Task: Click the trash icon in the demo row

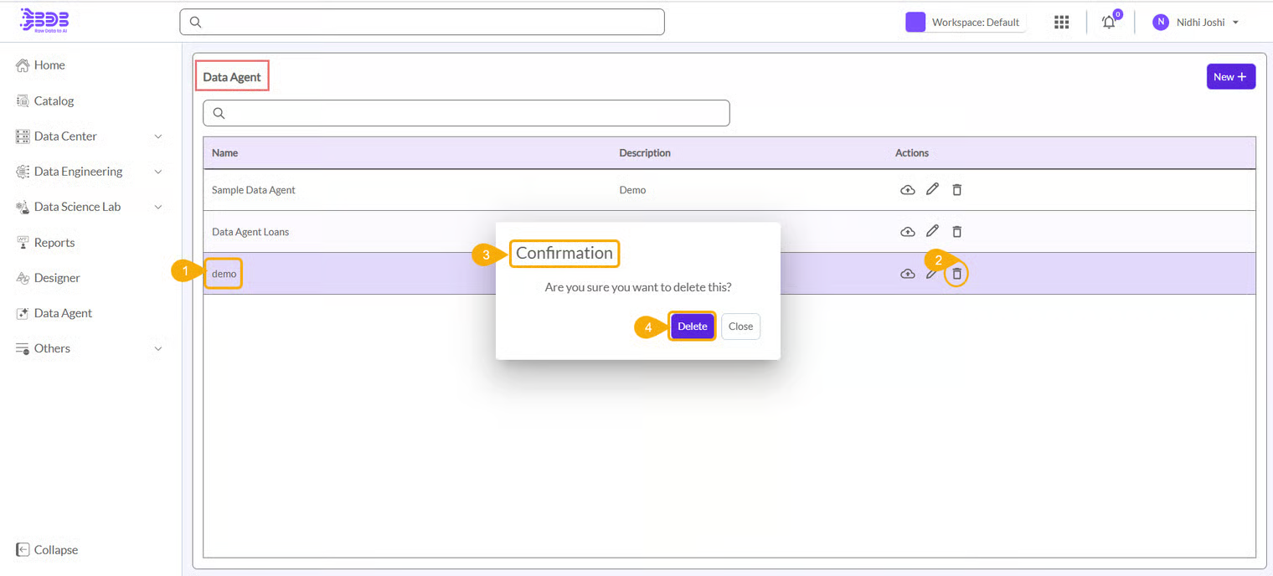Action: pos(956,274)
